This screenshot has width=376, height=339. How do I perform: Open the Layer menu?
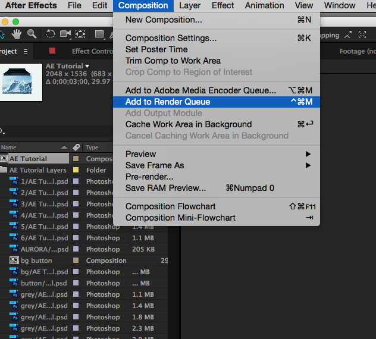pyautogui.click(x=190, y=5)
